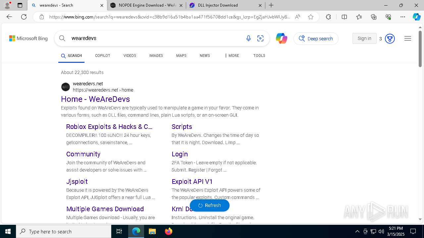The width and height of the screenshot is (424, 238).
Task: Open Windows Start menu
Action: (8, 231)
